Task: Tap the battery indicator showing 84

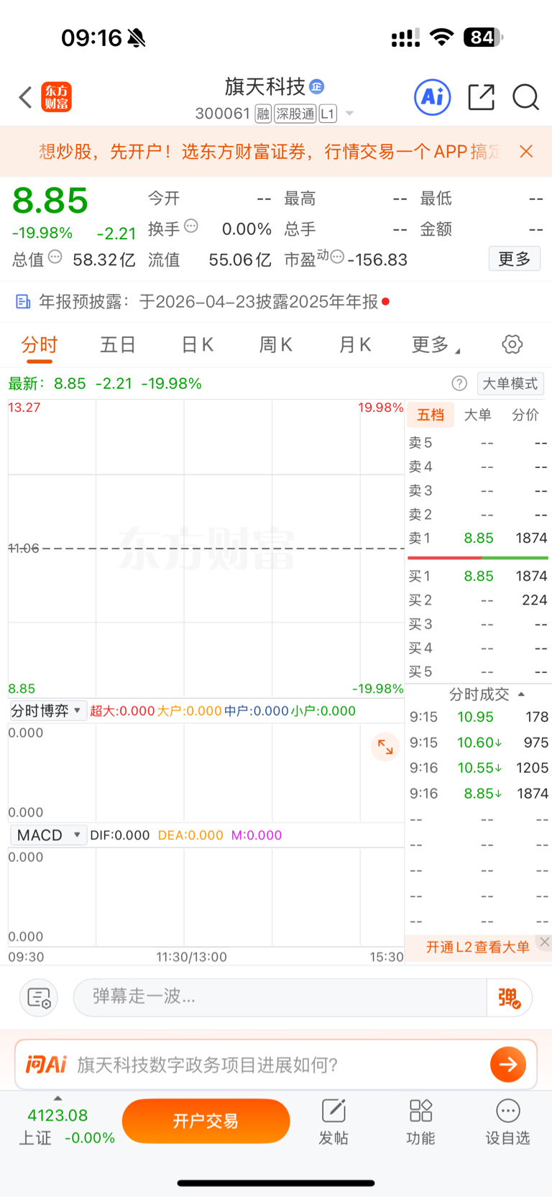Action: (x=484, y=37)
